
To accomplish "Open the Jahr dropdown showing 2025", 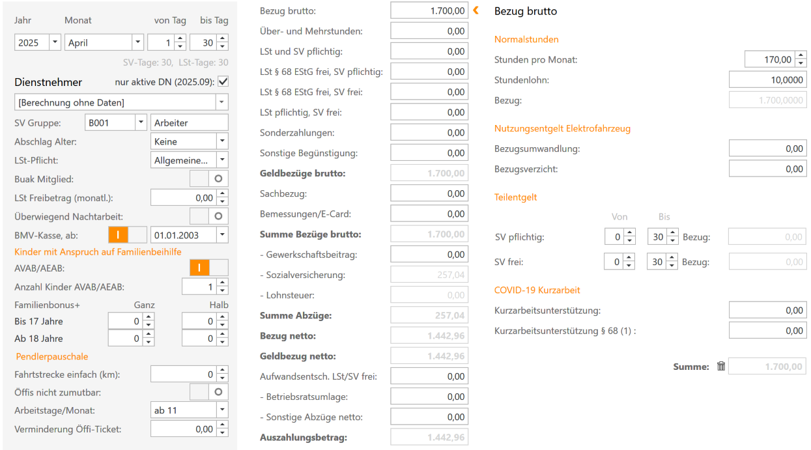I will (55, 42).
